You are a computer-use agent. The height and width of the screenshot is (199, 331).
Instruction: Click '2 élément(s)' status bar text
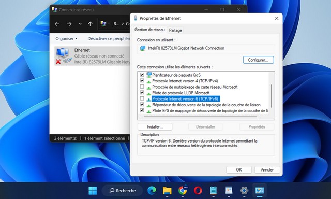click(x=66, y=138)
